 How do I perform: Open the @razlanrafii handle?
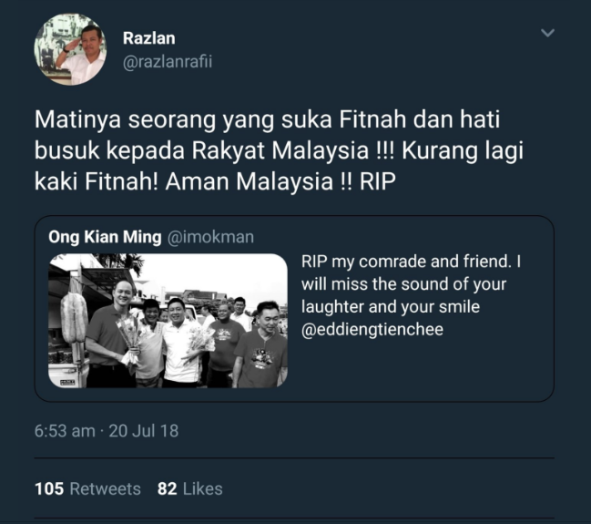(x=168, y=61)
